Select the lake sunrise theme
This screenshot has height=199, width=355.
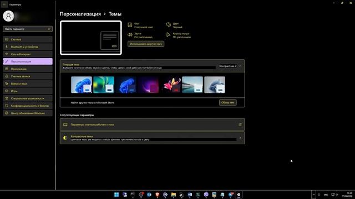click(192, 85)
